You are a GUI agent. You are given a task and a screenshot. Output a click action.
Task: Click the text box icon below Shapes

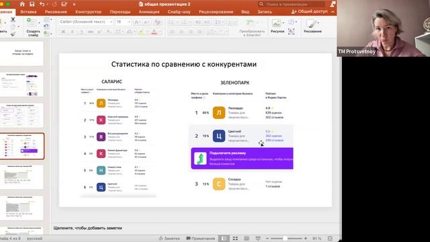pyautogui.click(x=291, y=32)
